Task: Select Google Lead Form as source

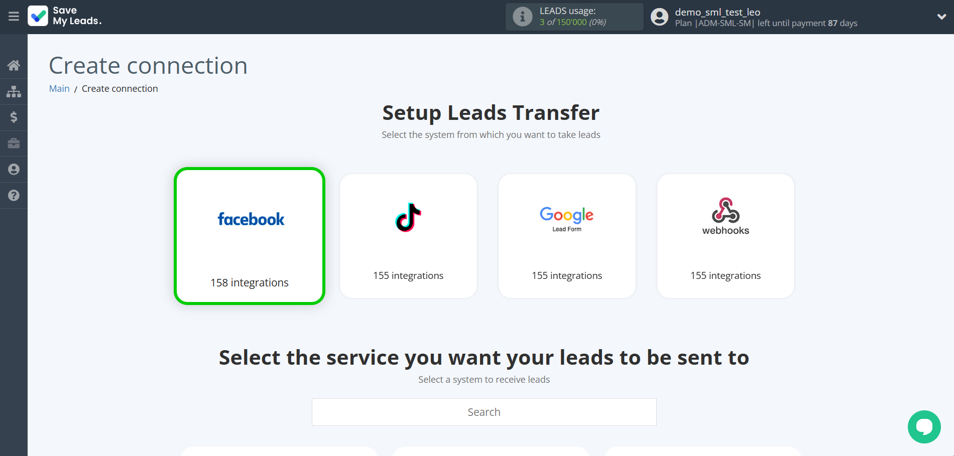Action: click(566, 236)
